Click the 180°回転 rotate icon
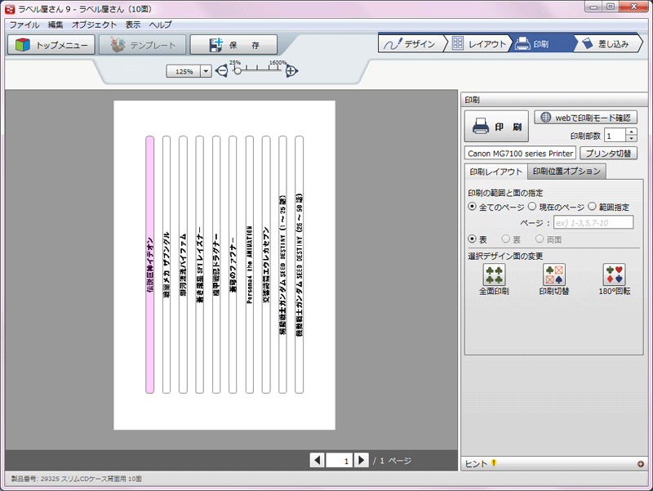The height and width of the screenshot is (491, 653). click(x=615, y=275)
